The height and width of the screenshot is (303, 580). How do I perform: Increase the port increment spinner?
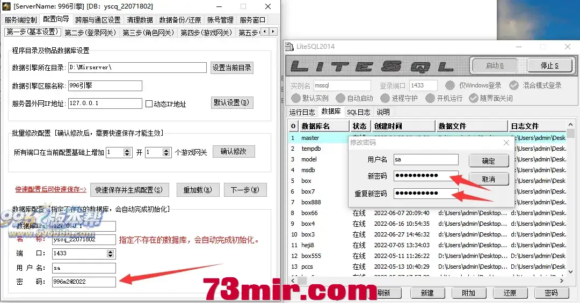coord(127,150)
